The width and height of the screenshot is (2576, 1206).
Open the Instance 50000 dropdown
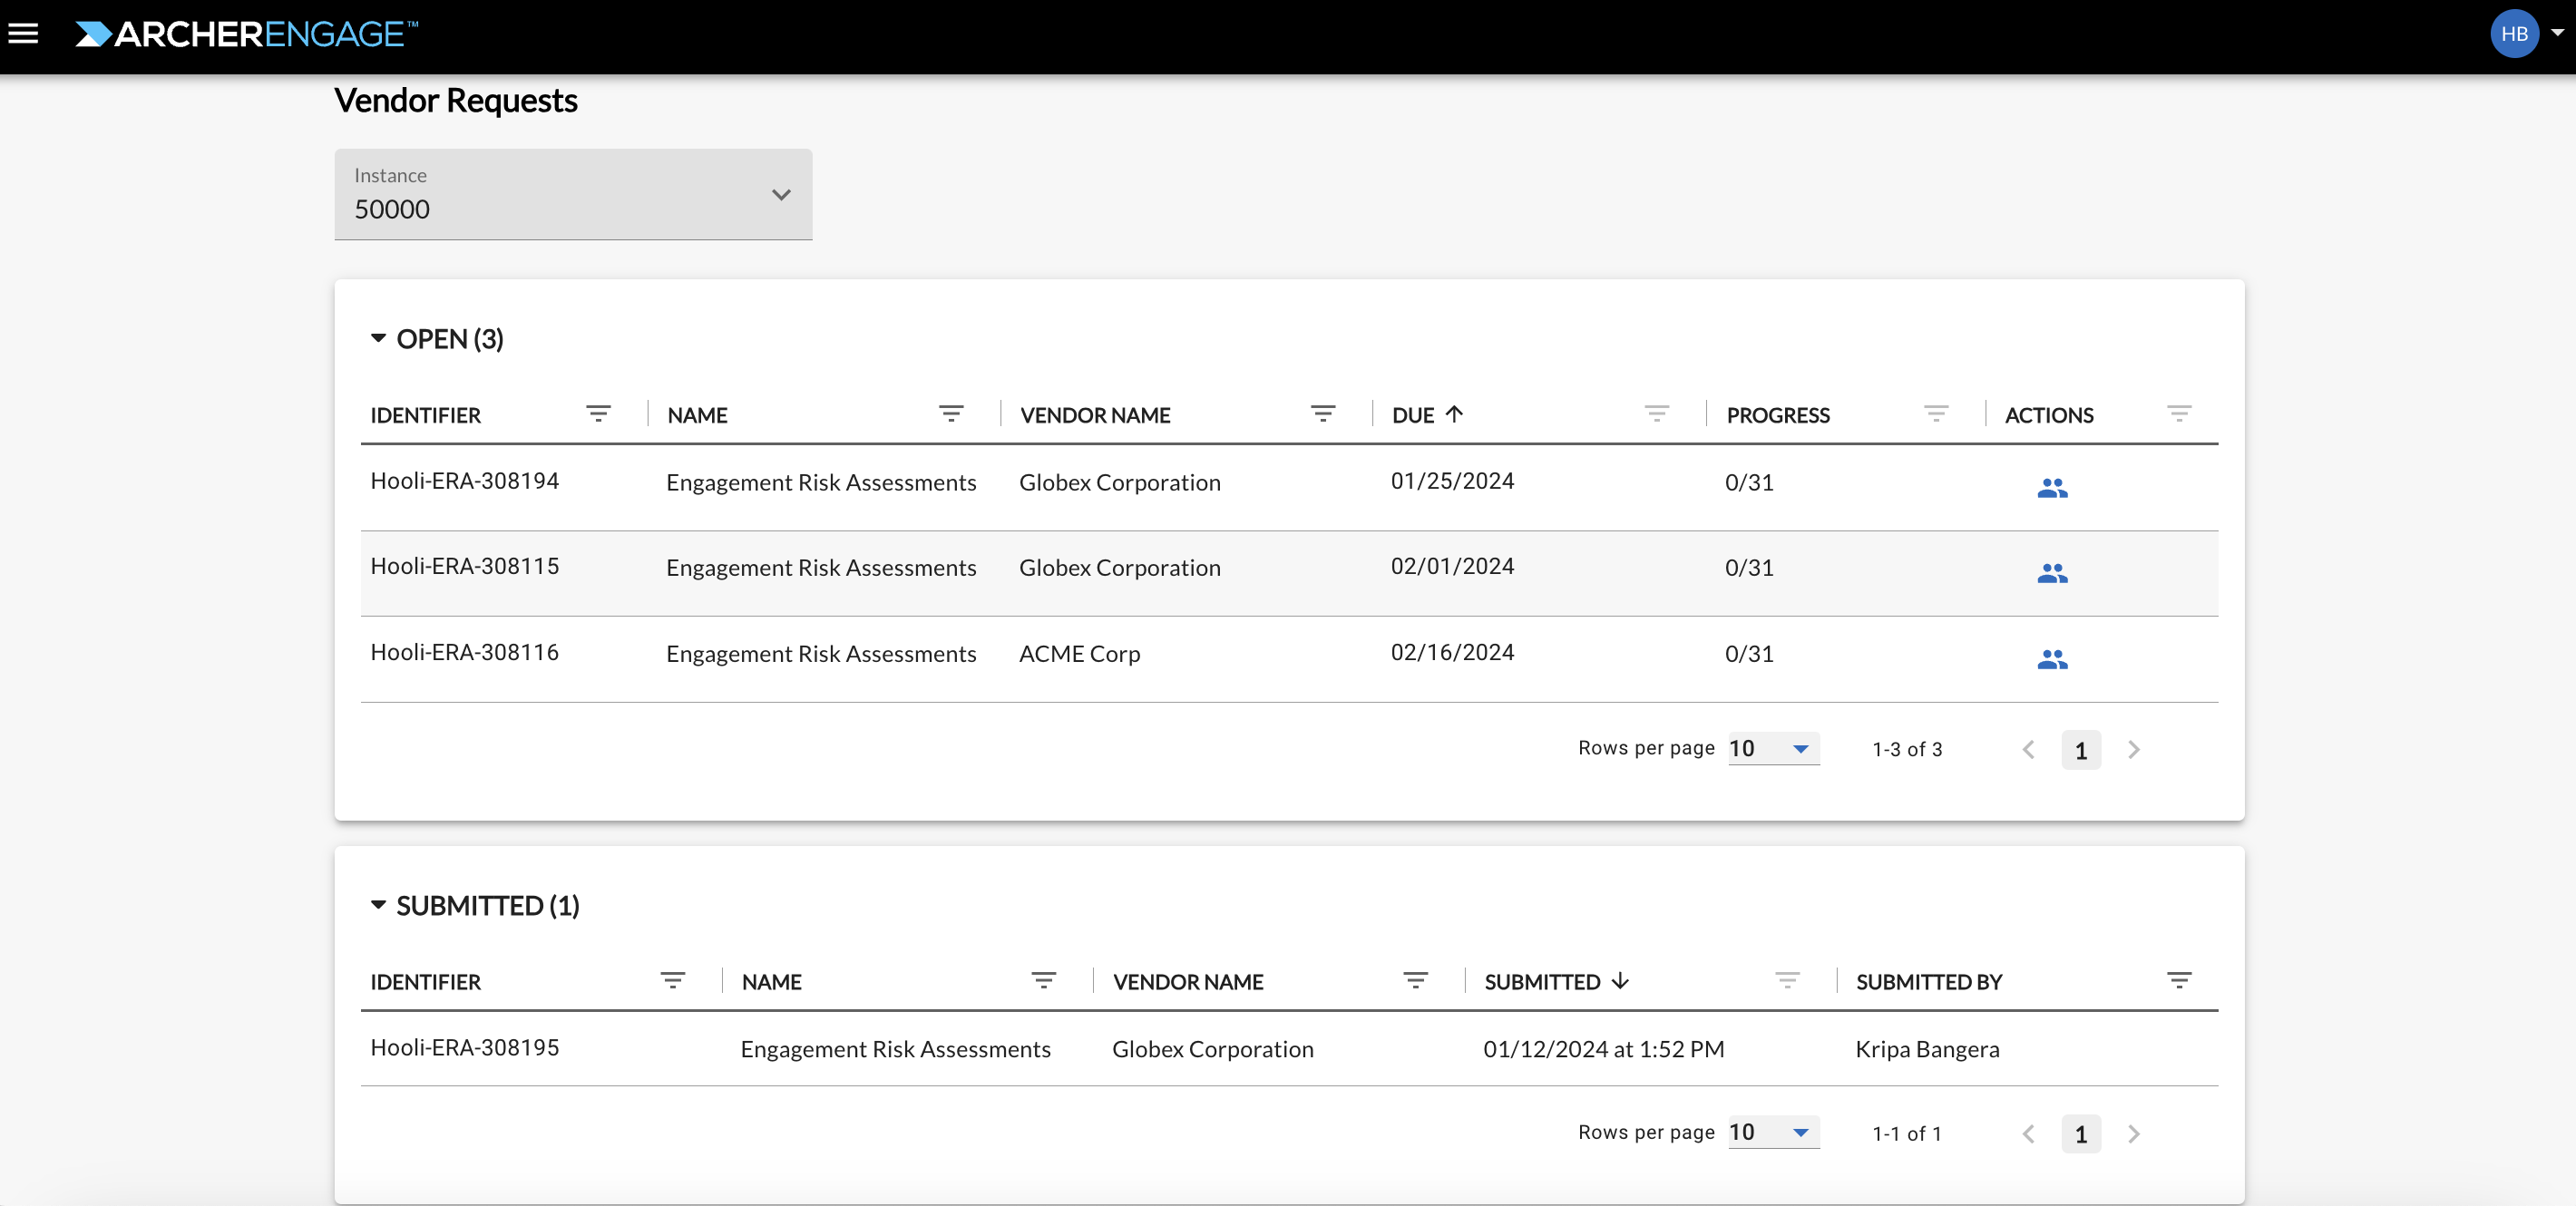[573, 194]
